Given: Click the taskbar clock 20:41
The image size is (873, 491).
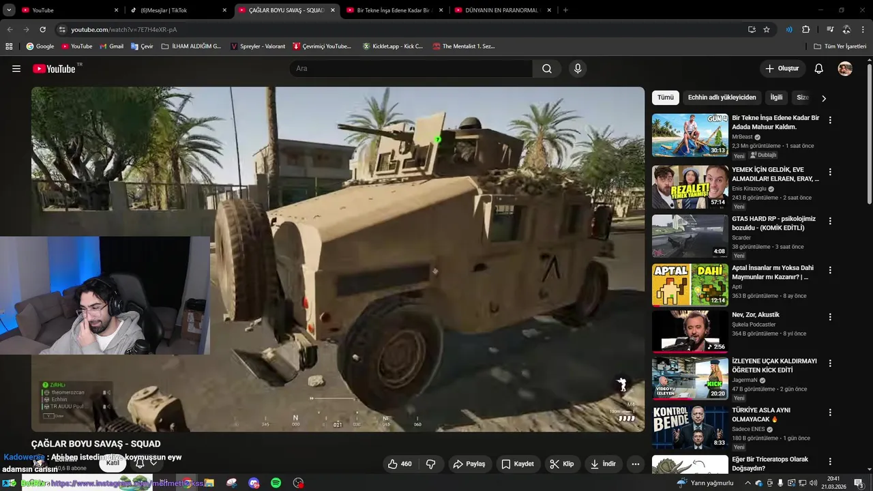Looking at the screenshot, I should coord(833,483).
